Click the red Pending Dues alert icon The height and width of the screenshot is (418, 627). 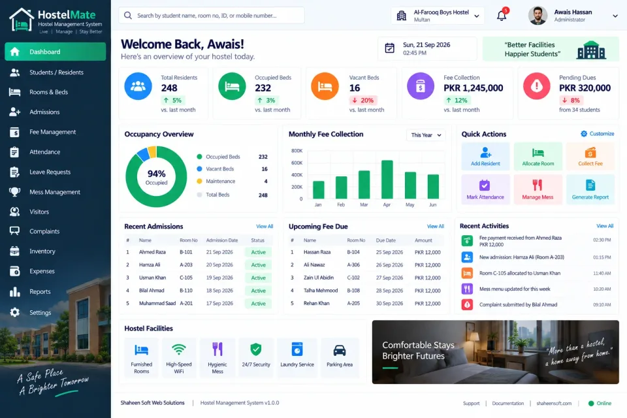click(x=537, y=86)
